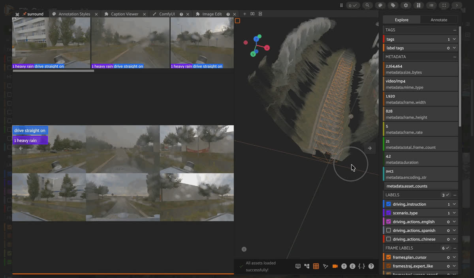Toggle driving_actions_english checkbox
This screenshot has height=278, width=474.
(388, 221)
